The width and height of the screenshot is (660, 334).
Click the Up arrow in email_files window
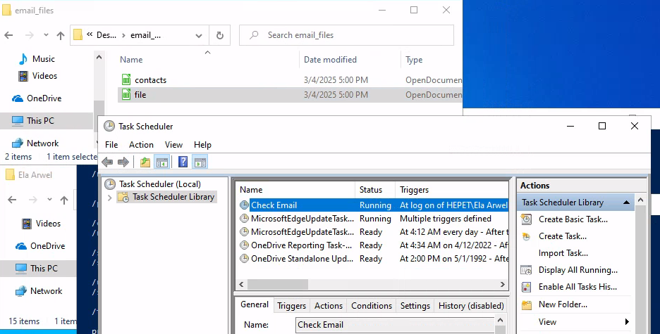(61, 36)
